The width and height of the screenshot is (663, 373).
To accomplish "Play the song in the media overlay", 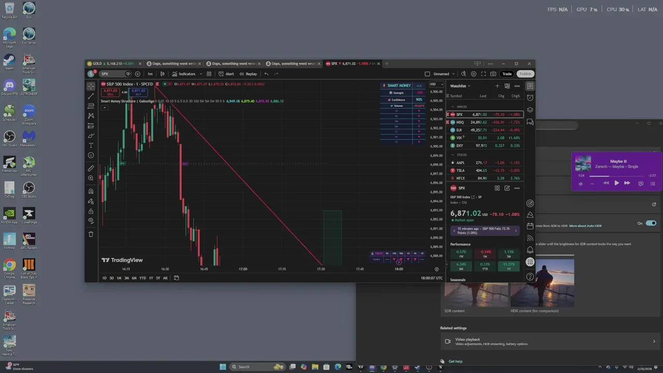I will pyautogui.click(x=616, y=183).
